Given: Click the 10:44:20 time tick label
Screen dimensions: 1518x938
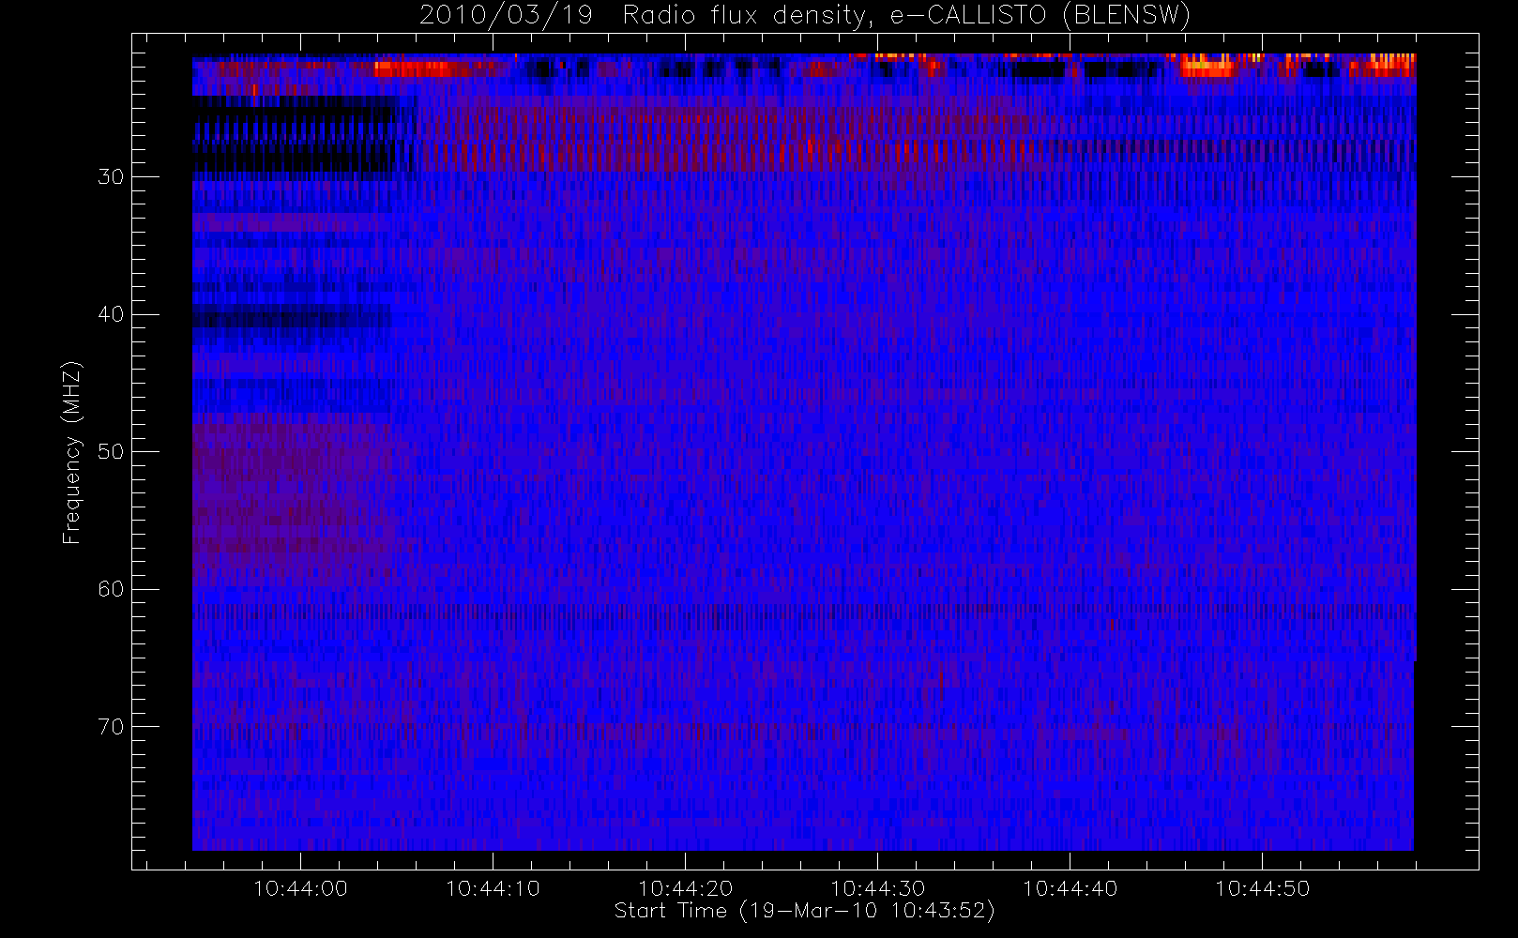Looking at the screenshot, I should (685, 888).
